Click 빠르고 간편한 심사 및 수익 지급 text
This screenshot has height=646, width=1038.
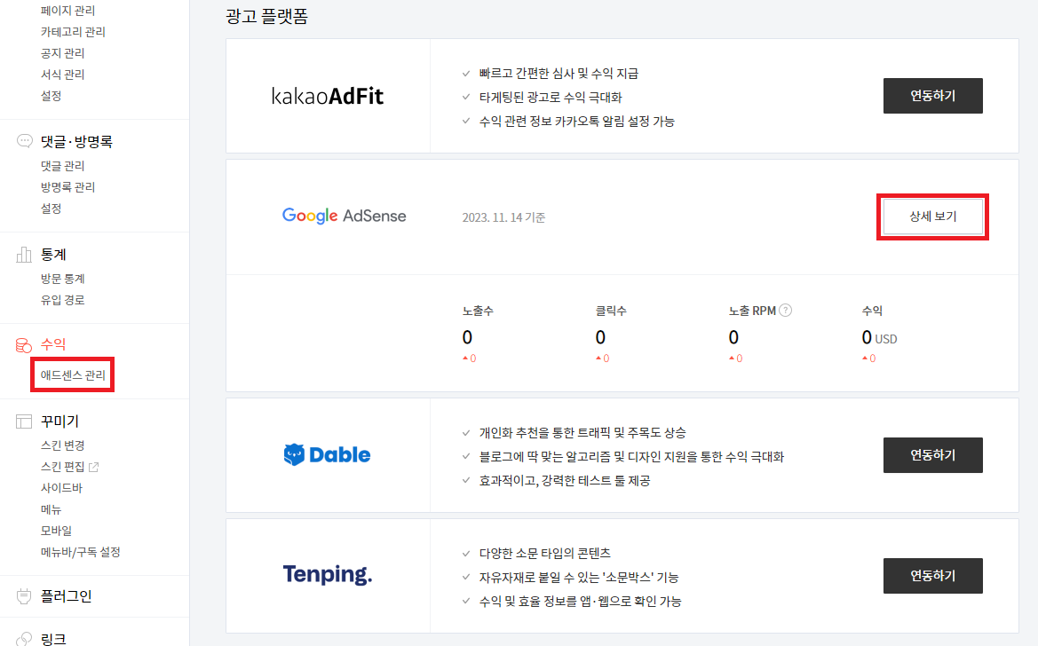coord(559,74)
